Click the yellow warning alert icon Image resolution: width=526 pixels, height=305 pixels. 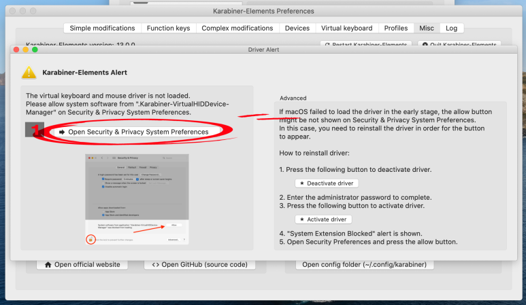29,73
